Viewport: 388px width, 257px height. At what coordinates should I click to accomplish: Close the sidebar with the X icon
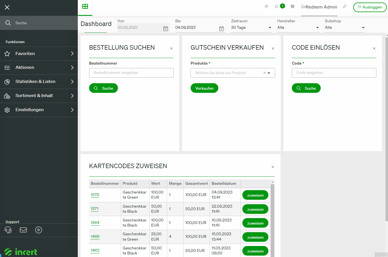[7, 7]
